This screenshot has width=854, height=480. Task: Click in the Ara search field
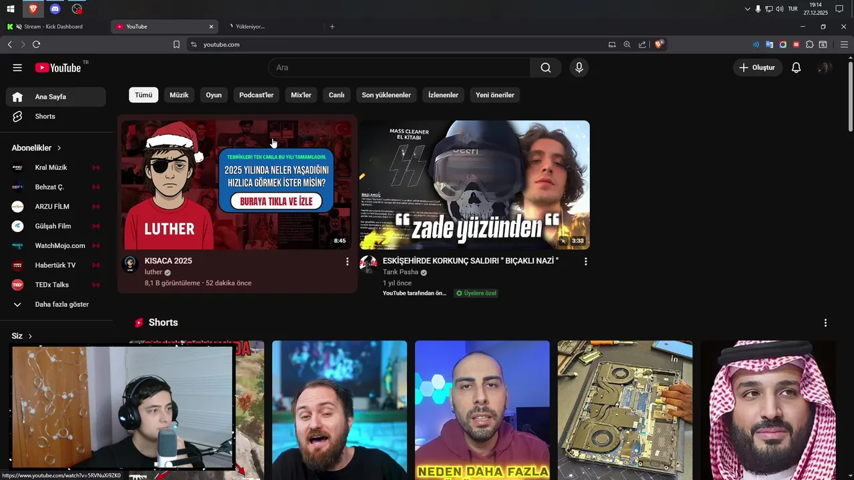tap(399, 67)
